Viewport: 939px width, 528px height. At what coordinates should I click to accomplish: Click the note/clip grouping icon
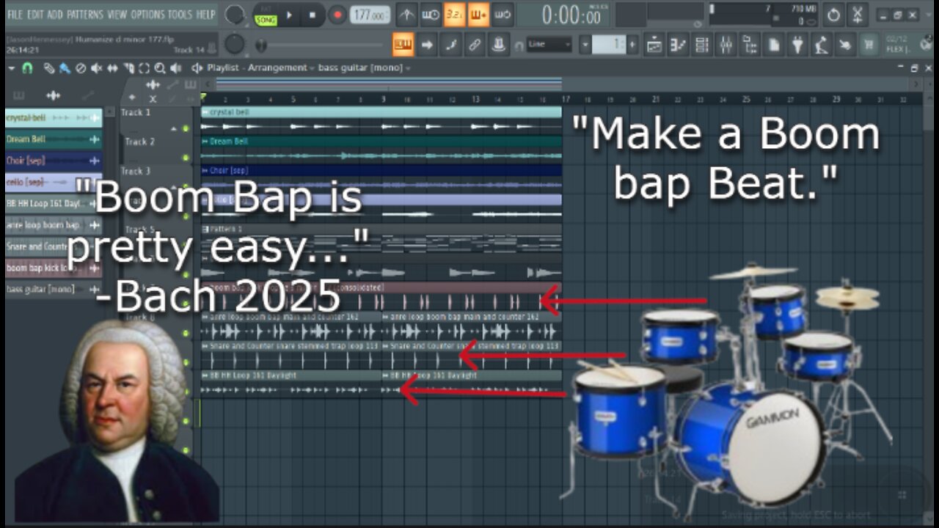coord(450,45)
